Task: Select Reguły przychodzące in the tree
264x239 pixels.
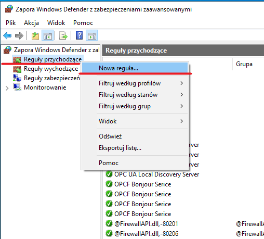Action: pos(52,59)
